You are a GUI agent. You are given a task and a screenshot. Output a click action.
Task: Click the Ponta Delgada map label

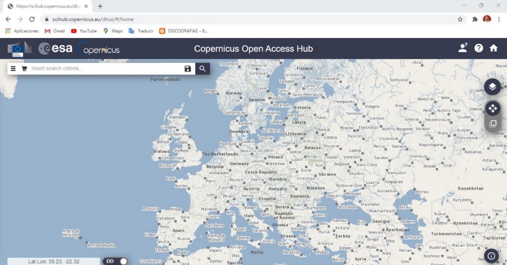tap(101, 245)
